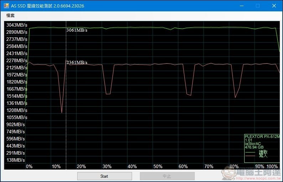The width and height of the screenshot is (283, 182).
Task: Click the iaStorAC driver name in legend
Action: coord(253,144)
